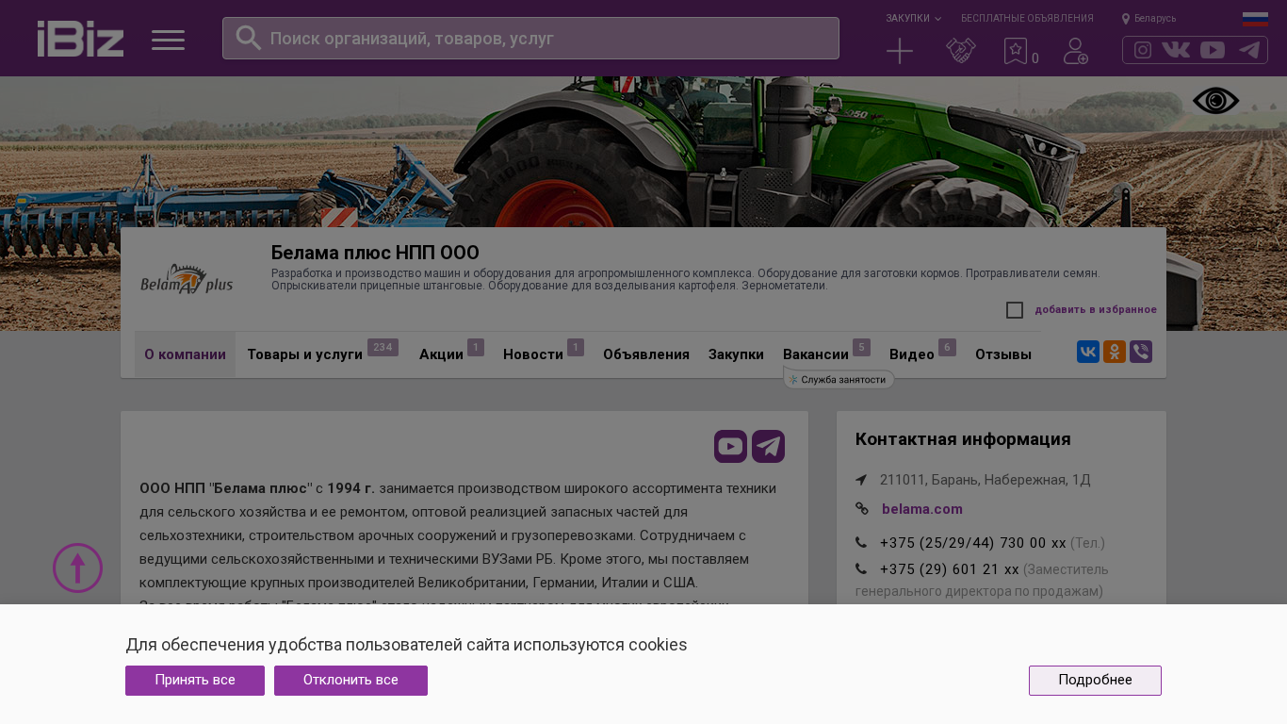Screen dimensions: 1287x724
Task: Switch to the Отзывы tab
Action: coord(1003,354)
